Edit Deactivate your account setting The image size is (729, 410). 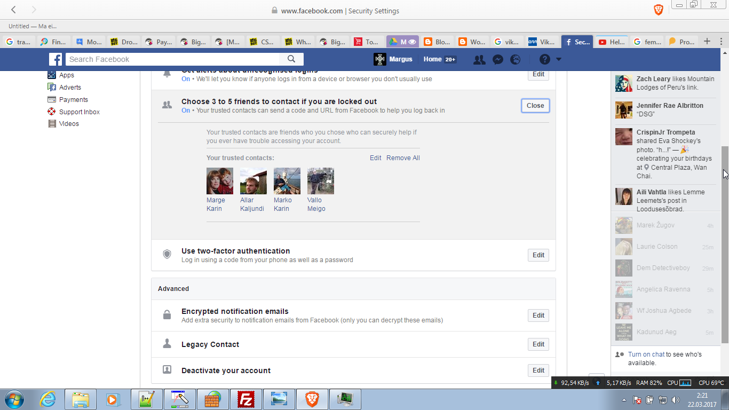(x=538, y=370)
